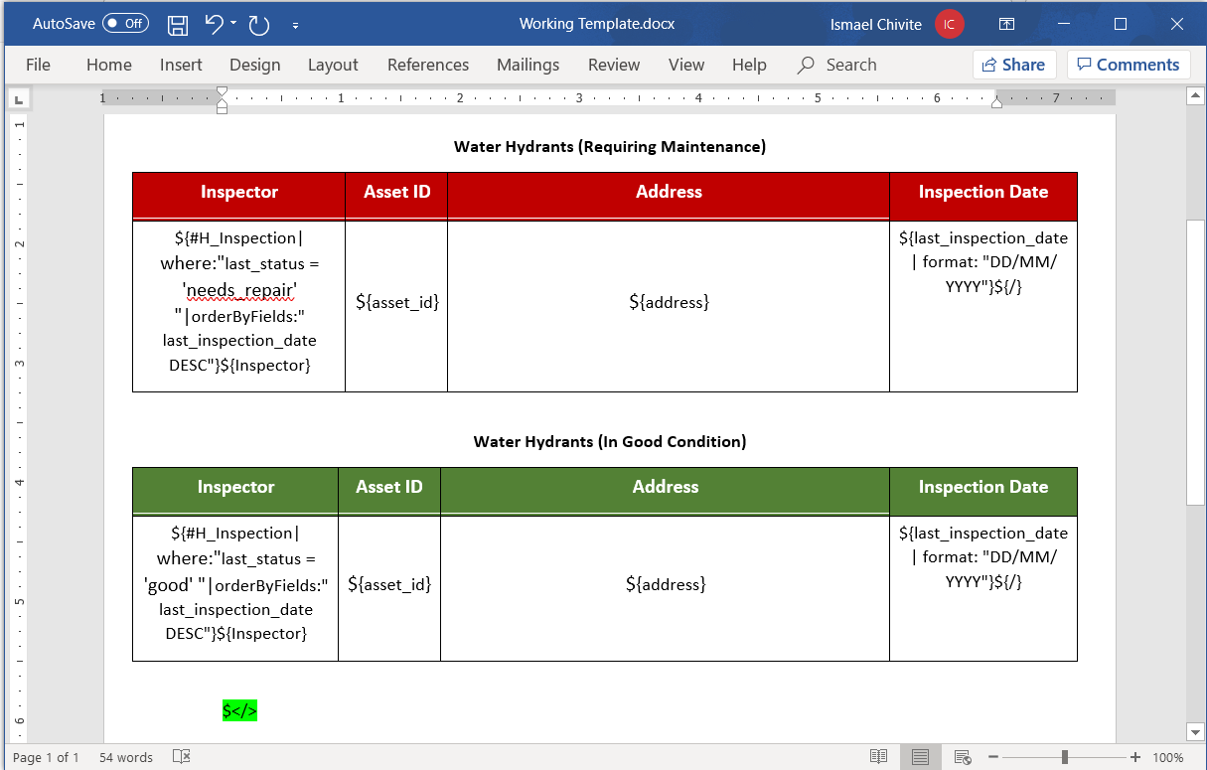Open the Help tab

(x=749, y=65)
